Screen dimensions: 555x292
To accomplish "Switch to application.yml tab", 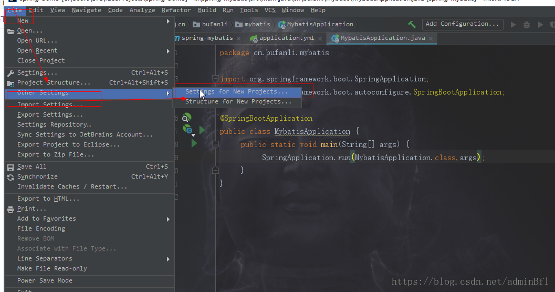I will (286, 38).
